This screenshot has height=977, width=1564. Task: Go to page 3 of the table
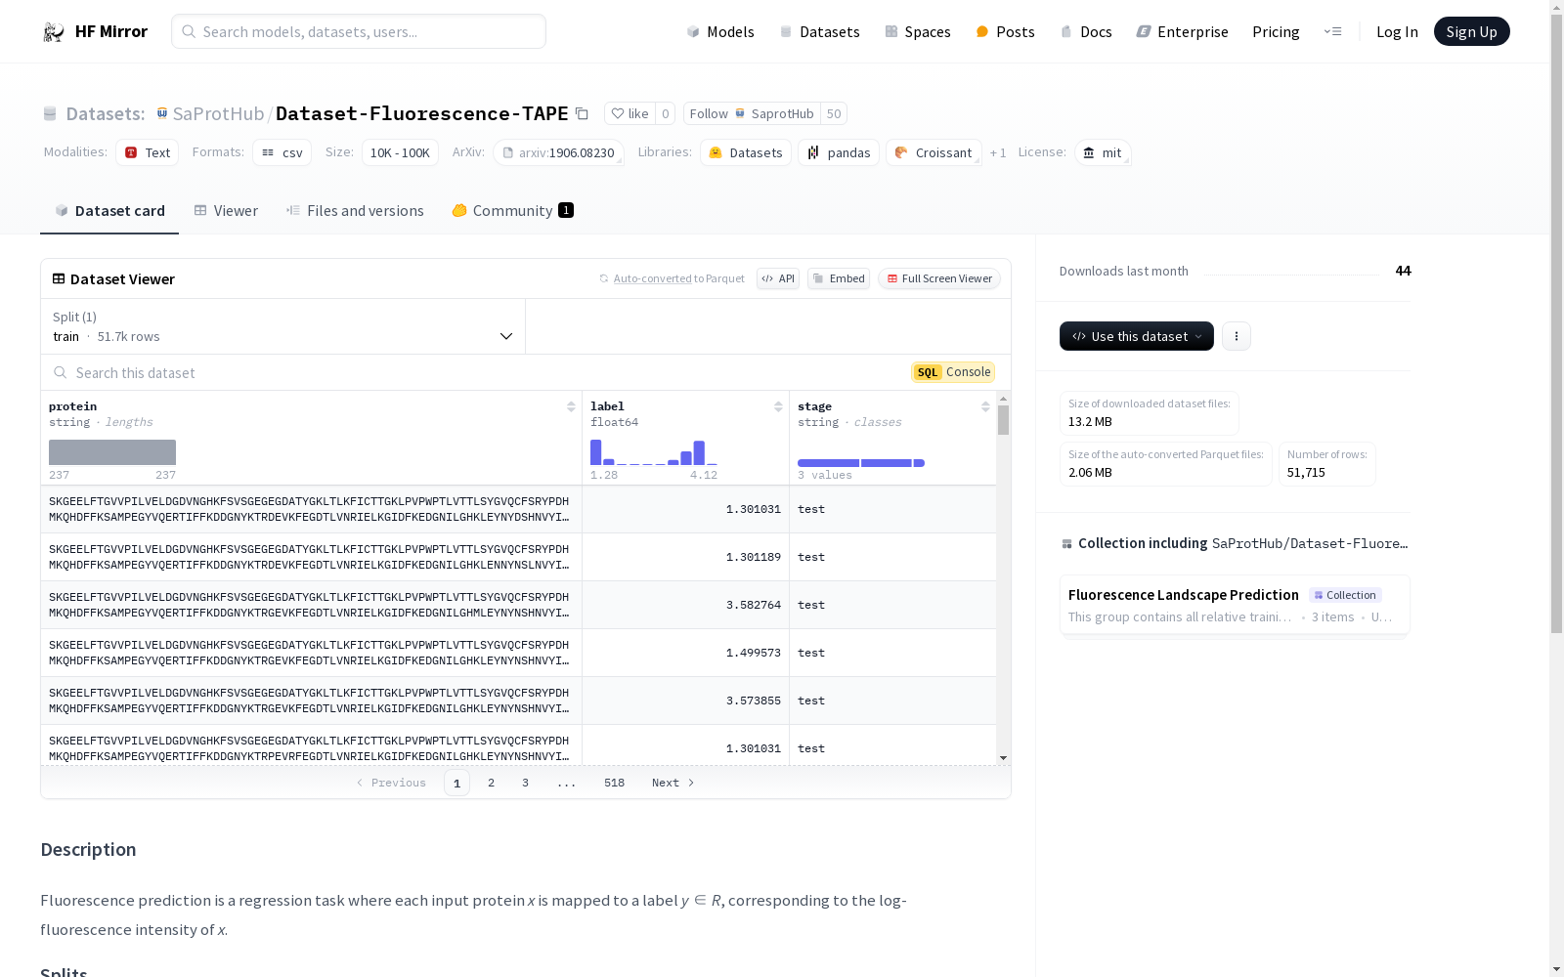525,783
